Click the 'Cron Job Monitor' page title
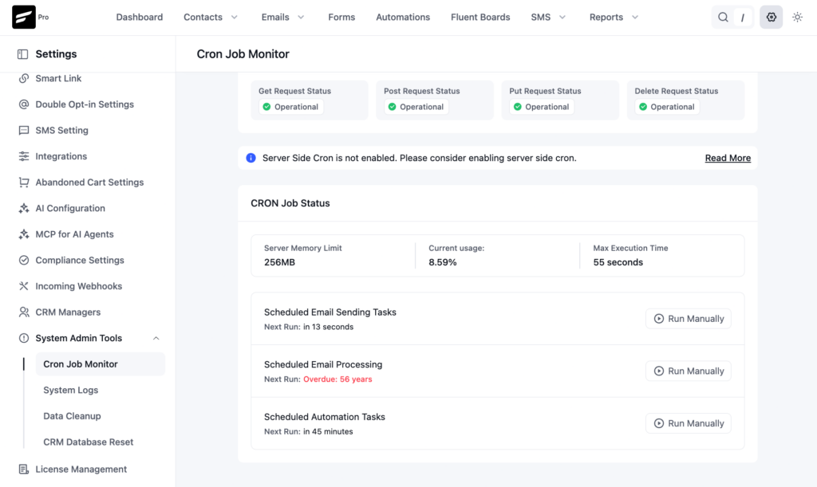 point(243,54)
